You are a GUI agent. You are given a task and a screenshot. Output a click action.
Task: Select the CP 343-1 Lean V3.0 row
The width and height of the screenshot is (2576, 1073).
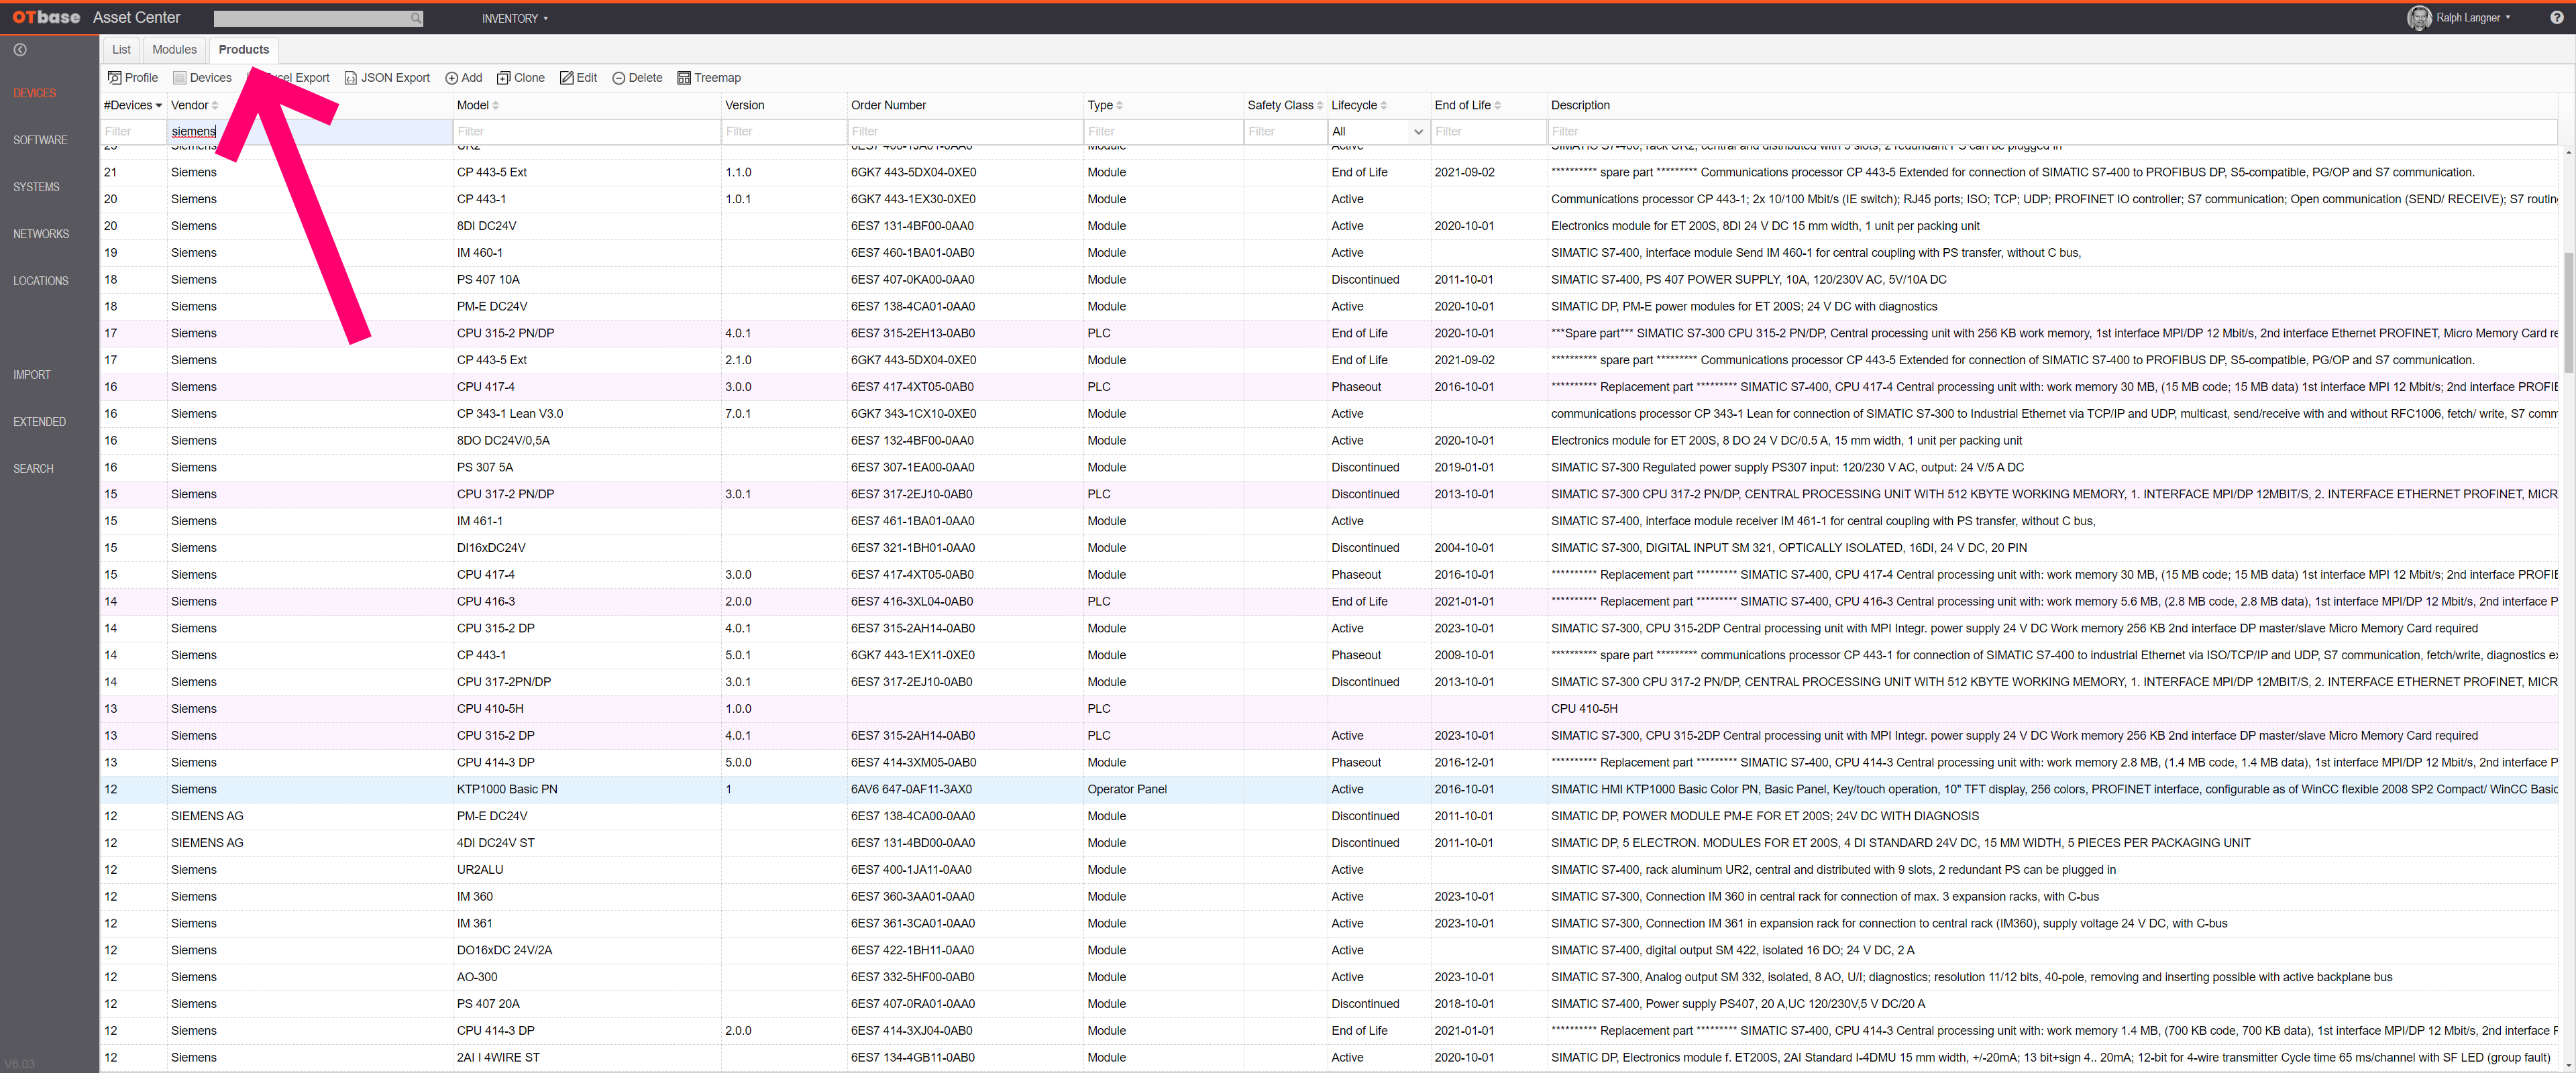coord(1330,414)
